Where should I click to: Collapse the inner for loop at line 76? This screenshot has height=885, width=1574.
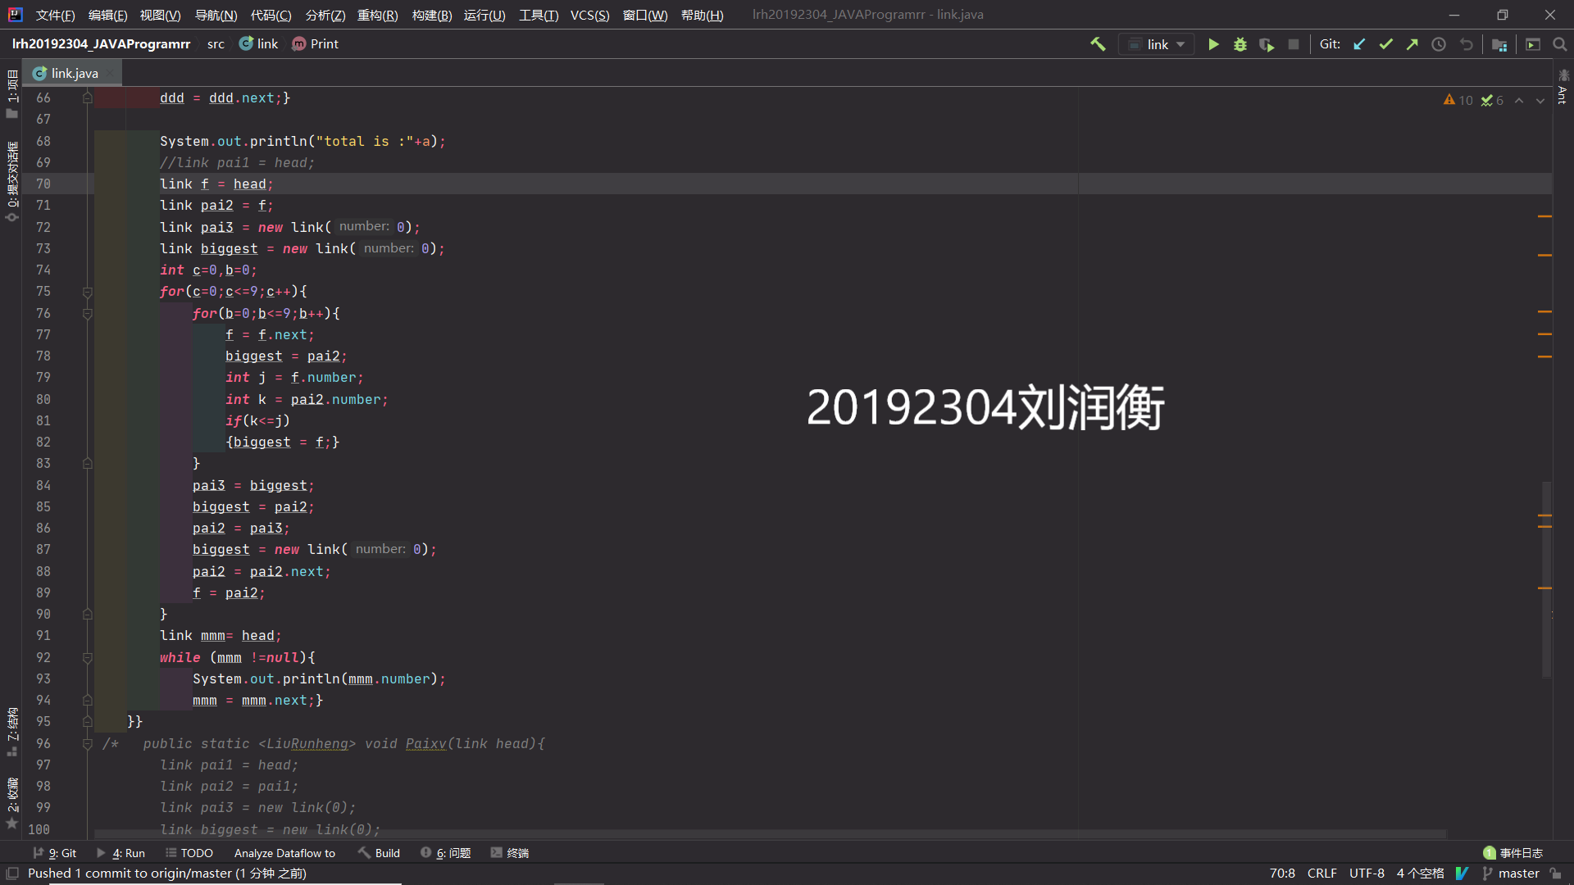pos(87,314)
